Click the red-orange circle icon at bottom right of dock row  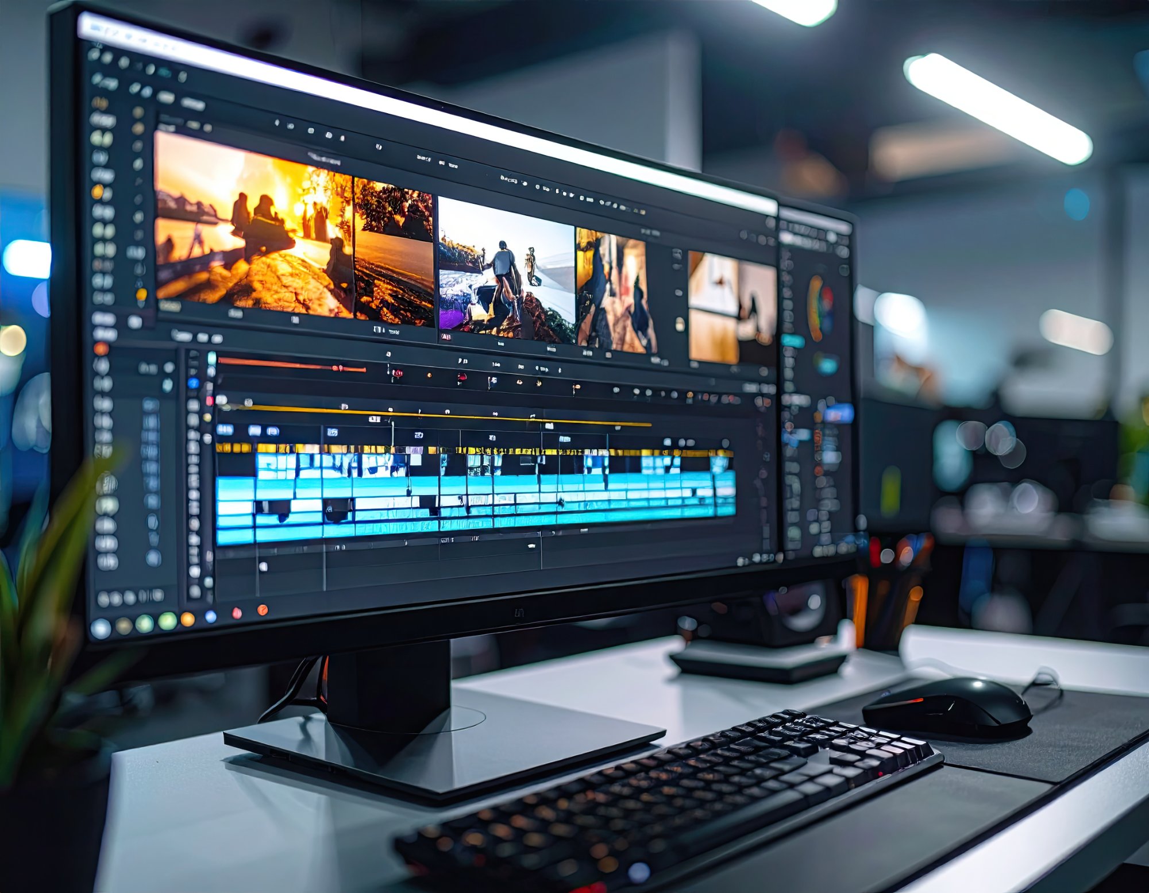point(262,610)
